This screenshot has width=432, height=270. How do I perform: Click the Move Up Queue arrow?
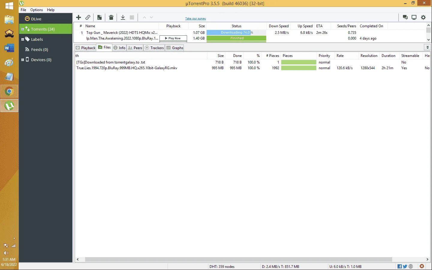[x=144, y=17]
